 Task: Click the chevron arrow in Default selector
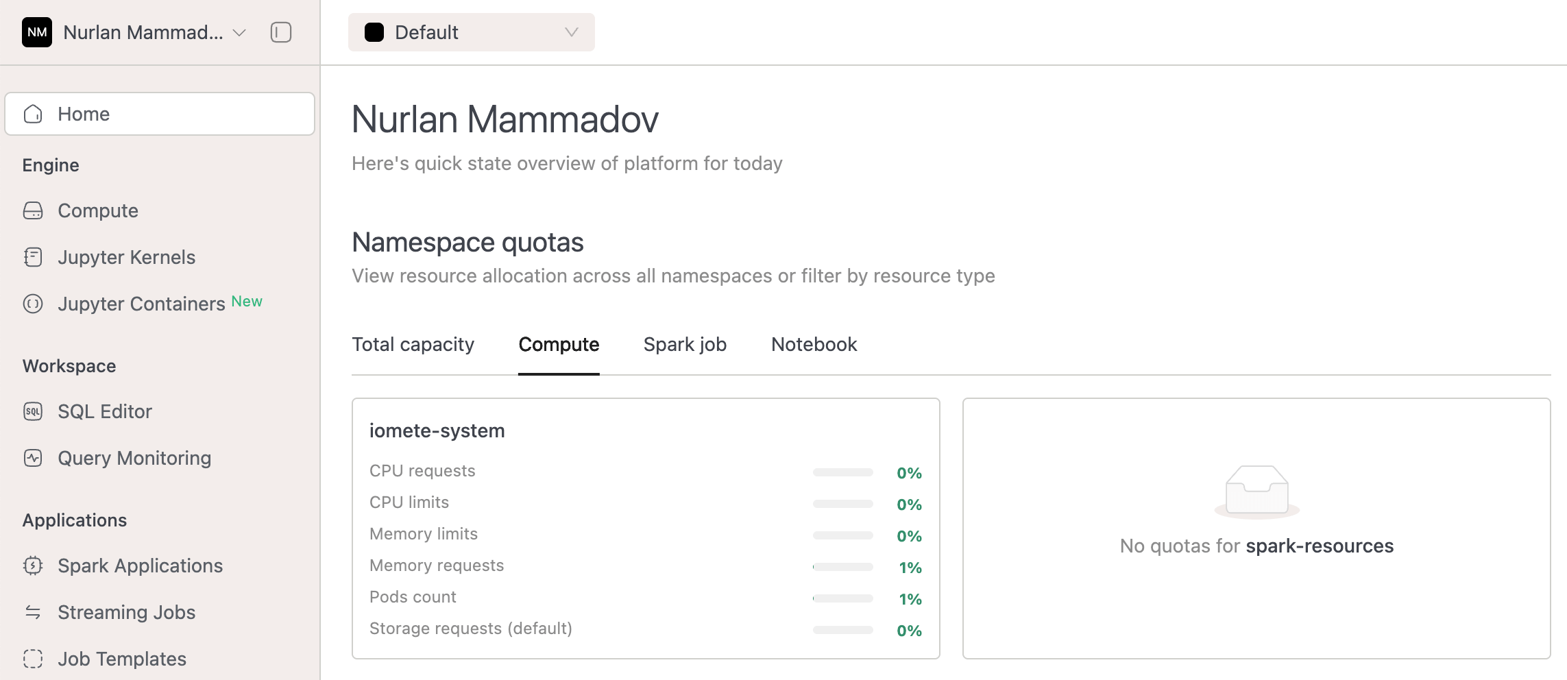pos(571,32)
